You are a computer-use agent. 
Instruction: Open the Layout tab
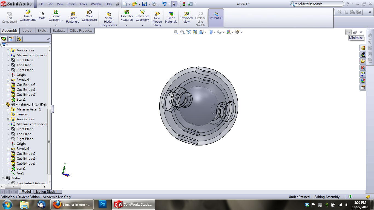pyautogui.click(x=27, y=31)
